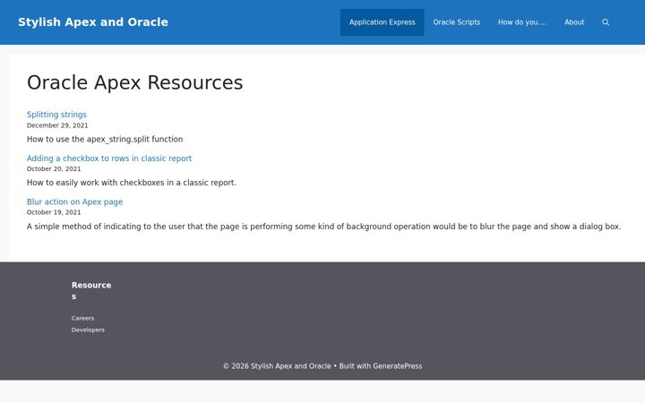Open the Oracle Scripts menu item
The width and height of the screenshot is (645, 403).
coord(457,22)
